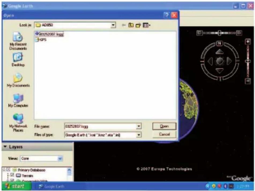Click the left tilt icon of tilt slider
Viewport: 255px width, 191px height.
(x=199, y=33)
